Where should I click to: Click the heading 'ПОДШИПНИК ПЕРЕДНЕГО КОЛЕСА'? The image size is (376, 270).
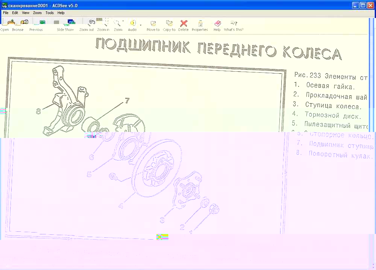[218, 49]
